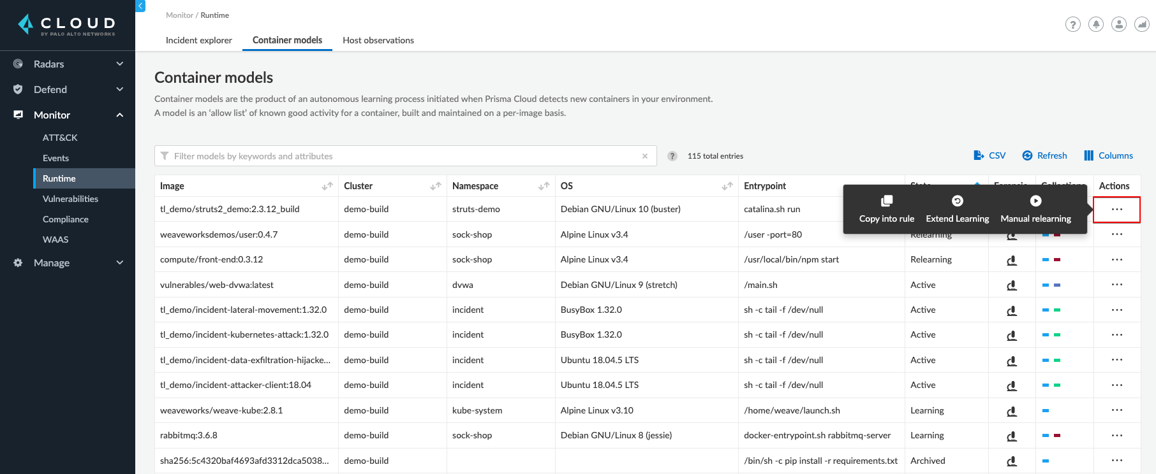Open the Columns selector
The height and width of the screenshot is (474, 1156).
(x=1108, y=155)
